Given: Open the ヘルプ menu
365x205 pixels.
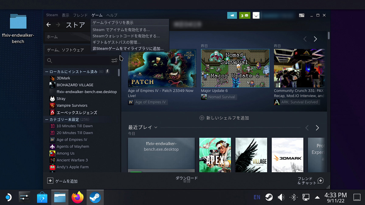Looking at the screenshot, I should pos(112,15).
